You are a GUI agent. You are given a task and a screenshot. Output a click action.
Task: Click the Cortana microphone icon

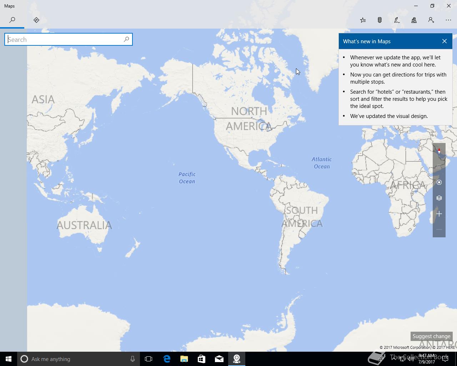click(132, 359)
